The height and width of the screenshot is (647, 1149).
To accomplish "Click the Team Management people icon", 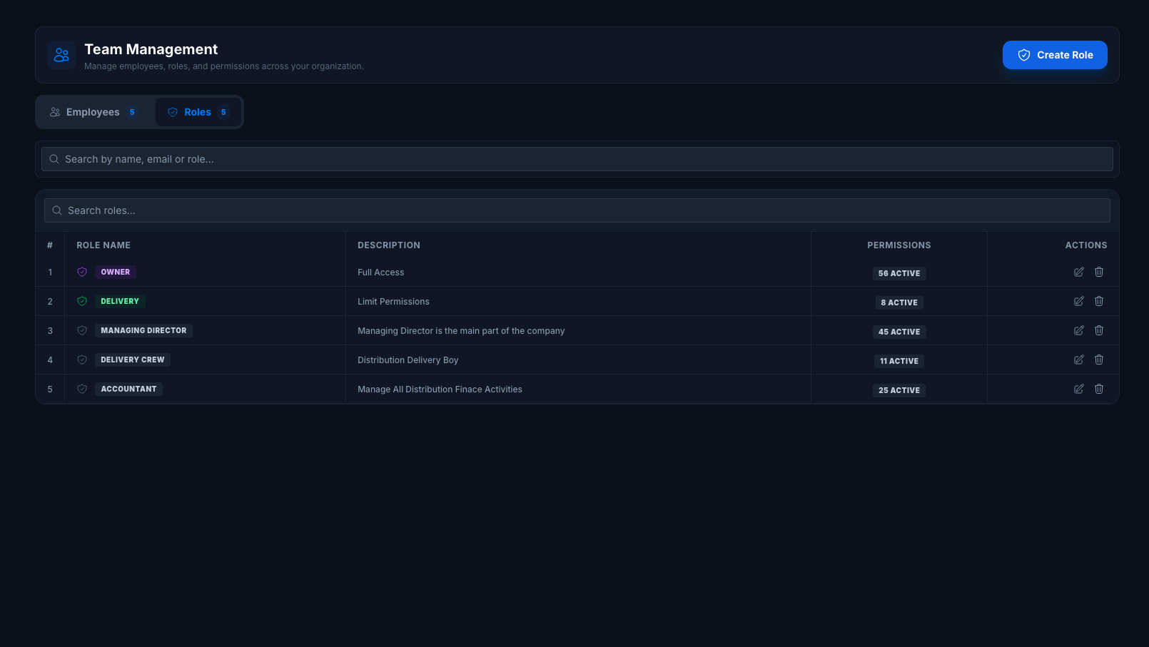I will coord(61,55).
